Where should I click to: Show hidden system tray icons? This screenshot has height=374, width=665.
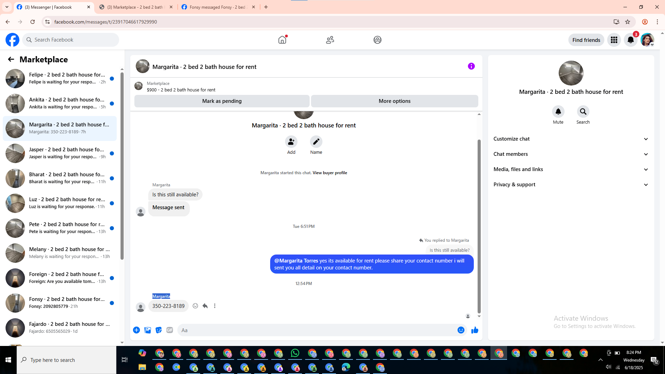point(601,360)
